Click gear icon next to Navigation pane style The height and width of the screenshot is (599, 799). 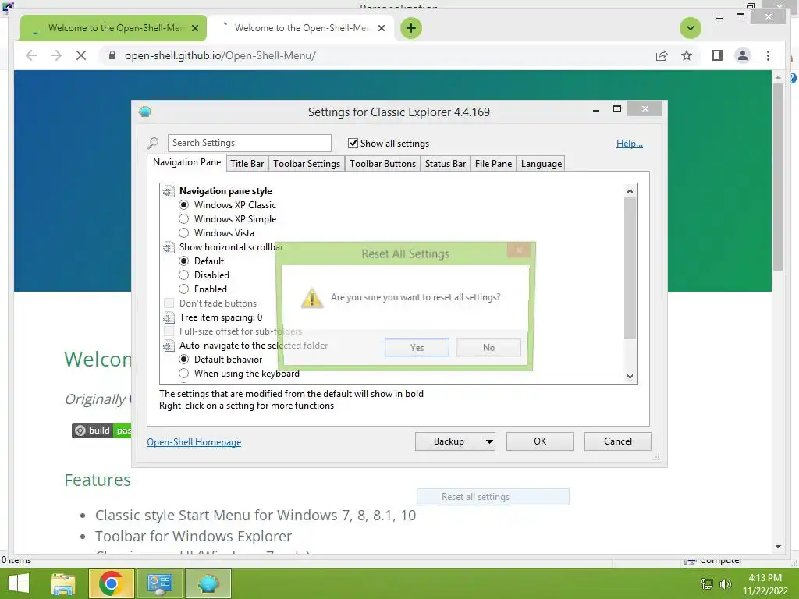pos(169,192)
